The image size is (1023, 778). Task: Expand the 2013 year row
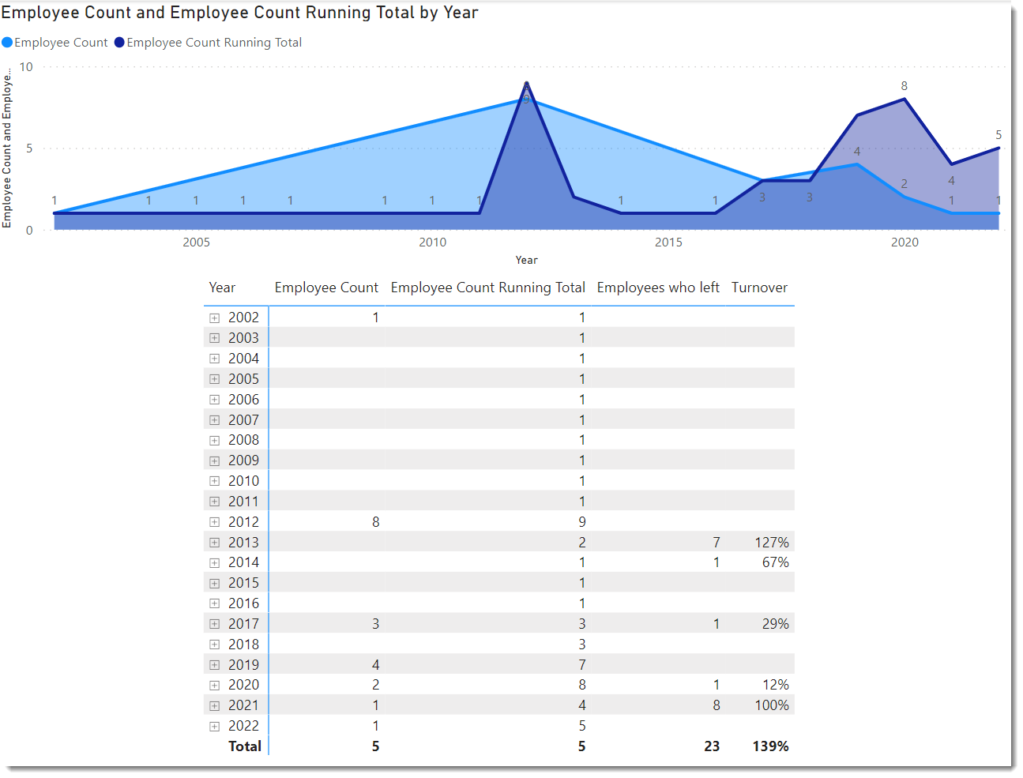coord(214,543)
